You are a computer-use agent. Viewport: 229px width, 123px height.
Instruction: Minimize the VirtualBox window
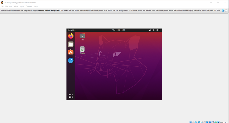pyautogui.click(x=211, y=2)
